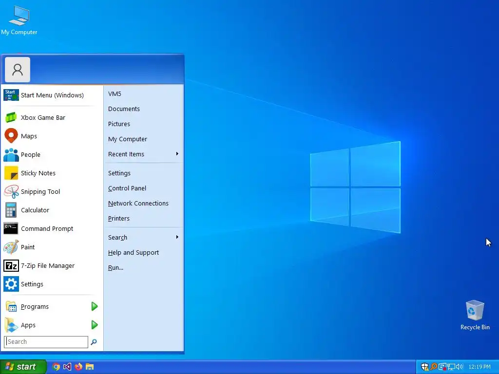Viewport: 499px width, 374px height.
Task: Open Control Panel
Action: click(x=144, y=188)
